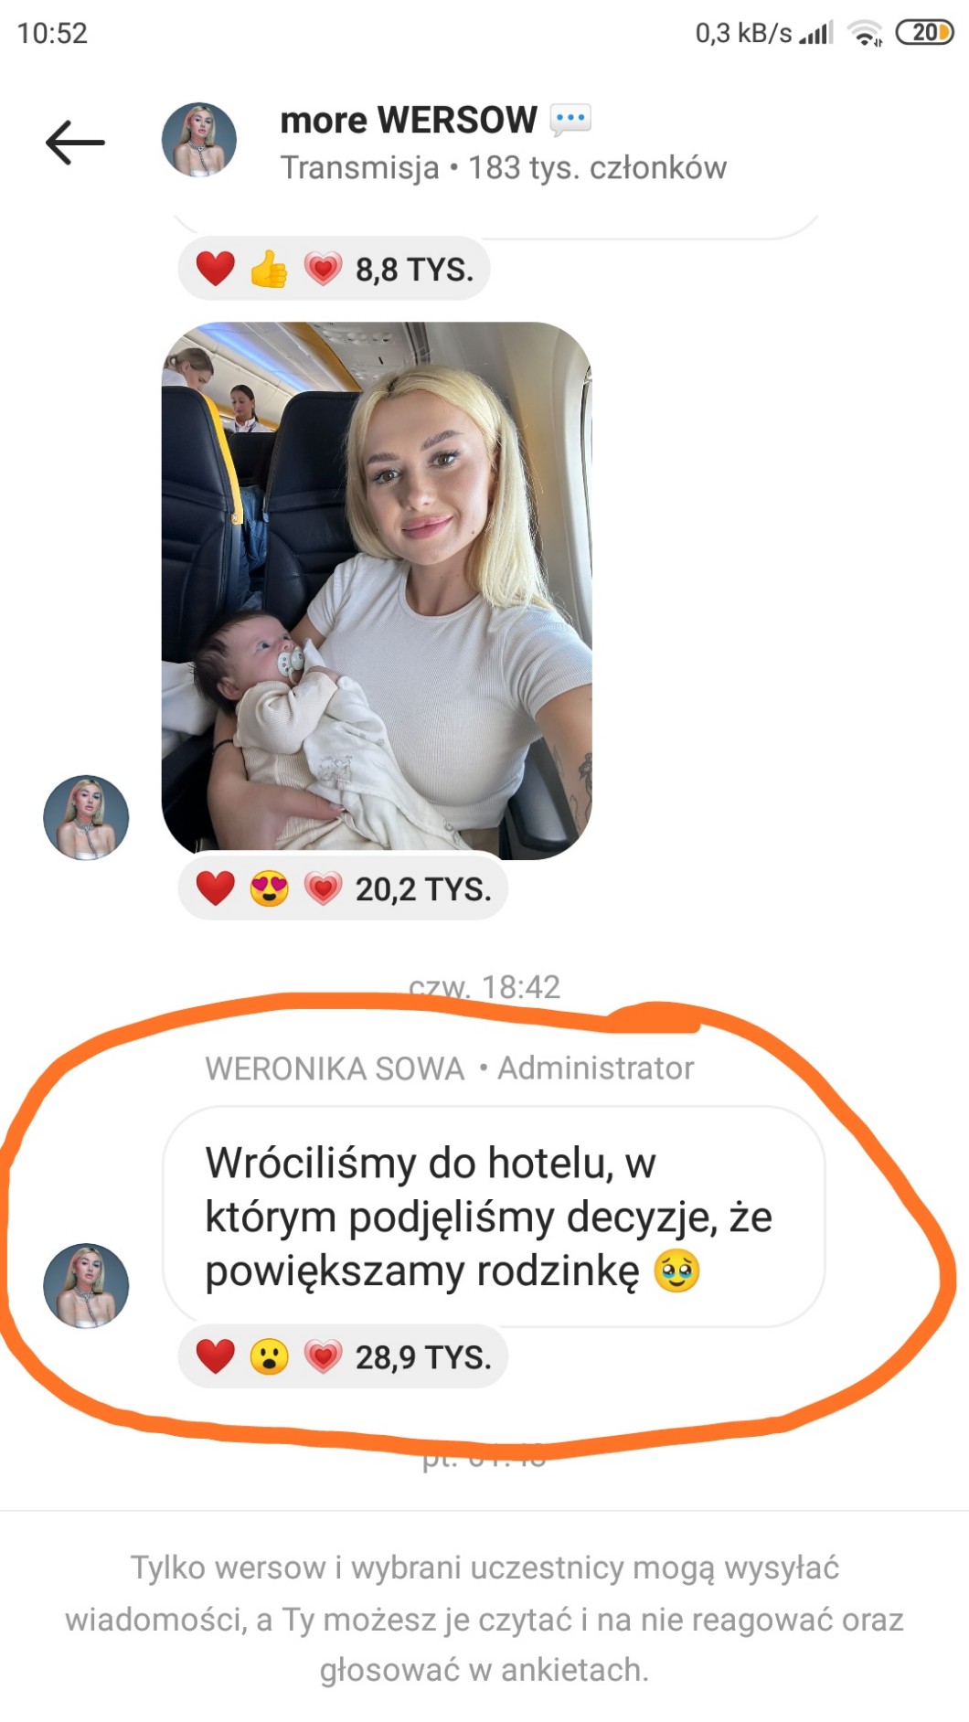Tap the battery indicator in status bar
The image size is (969, 1722).
click(x=924, y=33)
